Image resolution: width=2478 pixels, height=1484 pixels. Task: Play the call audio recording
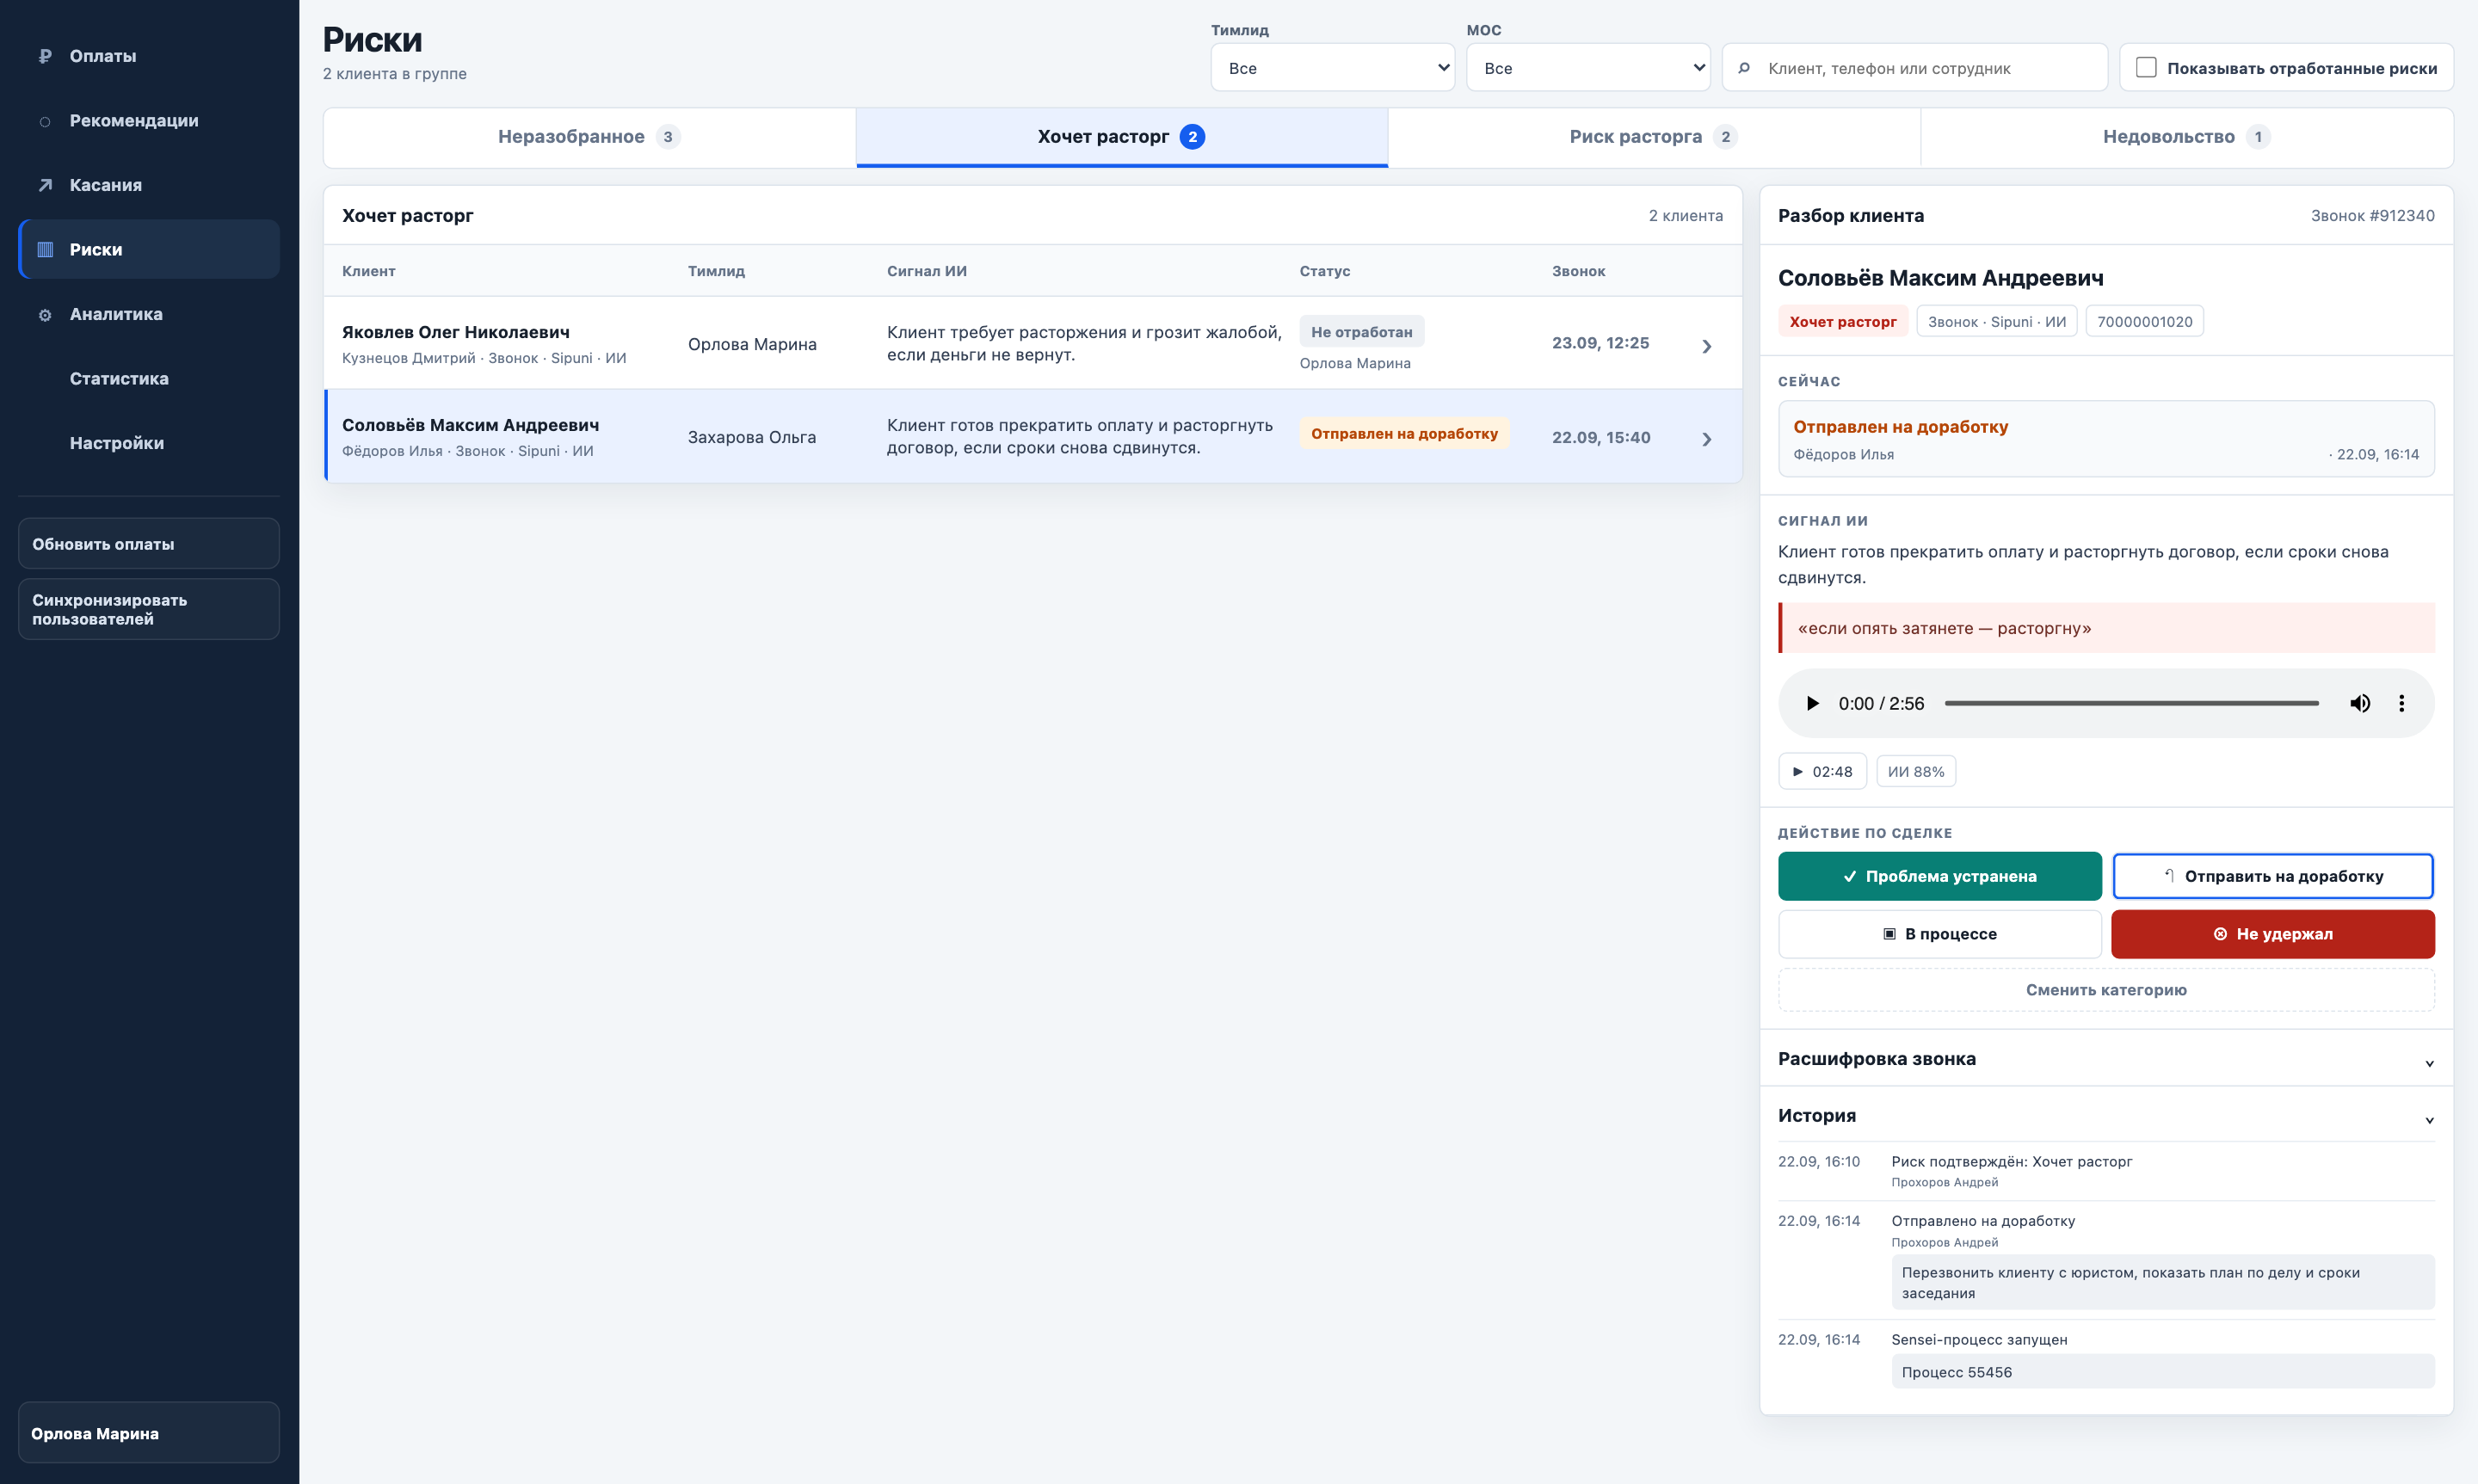1812,703
